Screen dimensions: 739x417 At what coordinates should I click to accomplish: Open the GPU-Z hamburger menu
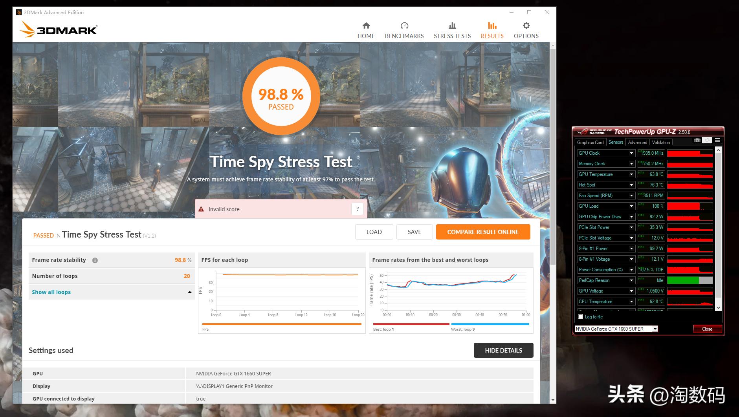coord(717,140)
